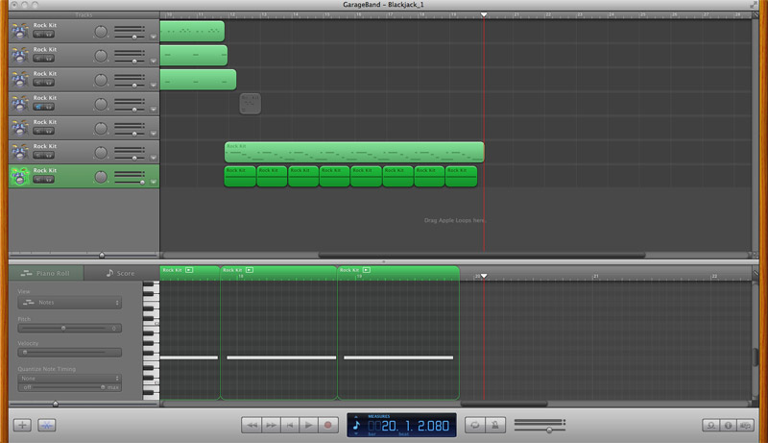Start playback with the play button
This screenshot has height=443, width=768.
pos(308,425)
